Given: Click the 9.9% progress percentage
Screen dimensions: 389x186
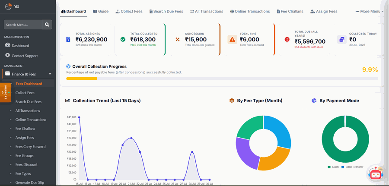Looking at the screenshot, I should pyautogui.click(x=370, y=70).
